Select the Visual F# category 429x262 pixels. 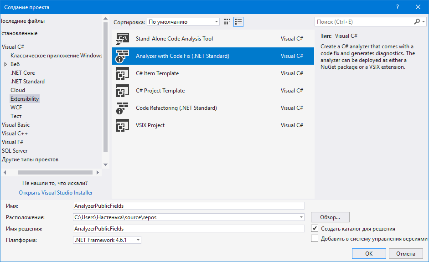click(13, 142)
